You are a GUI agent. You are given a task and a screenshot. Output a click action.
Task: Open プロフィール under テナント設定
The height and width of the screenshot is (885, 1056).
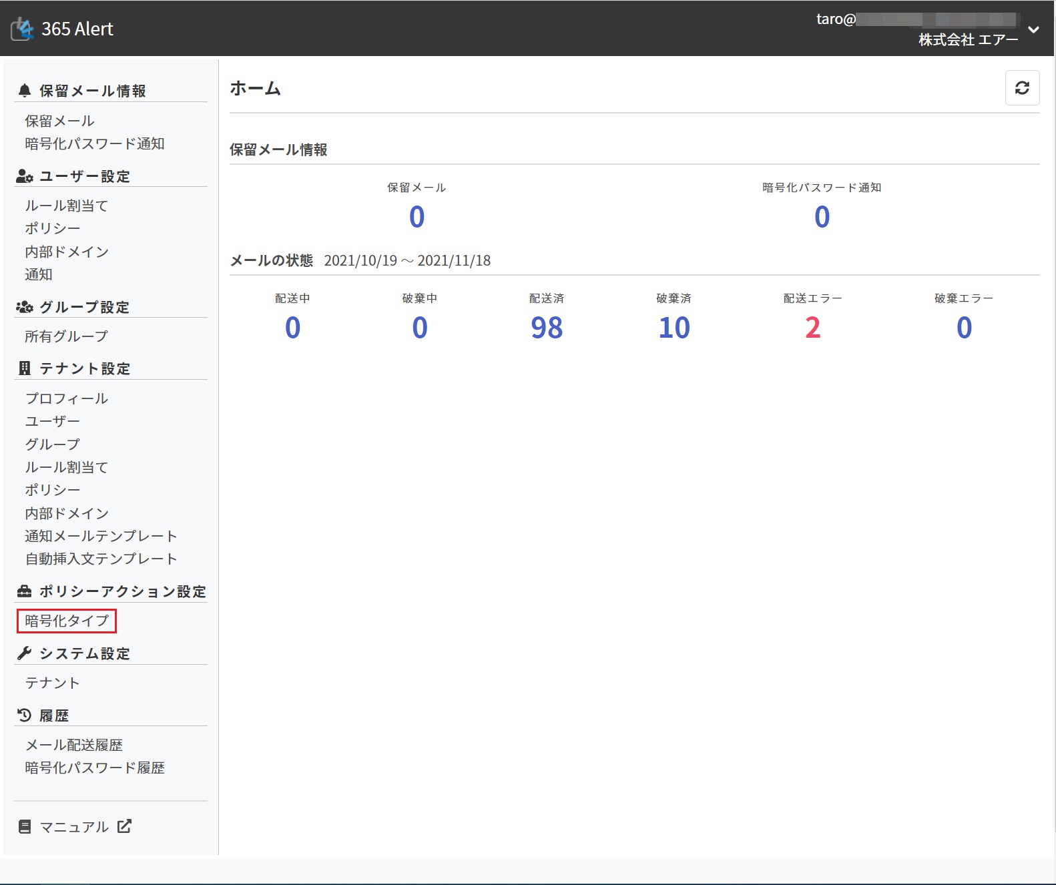pyautogui.click(x=67, y=398)
